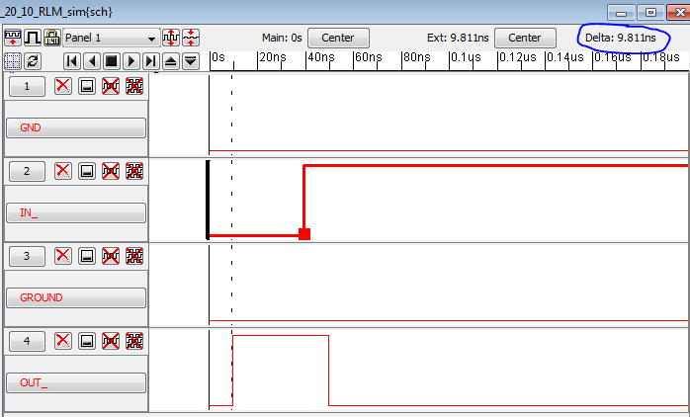The height and width of the screenshot is (417, 690).
Task: Close panel 1 with red X
Action: pyautogui.click(x=63, y=86)
